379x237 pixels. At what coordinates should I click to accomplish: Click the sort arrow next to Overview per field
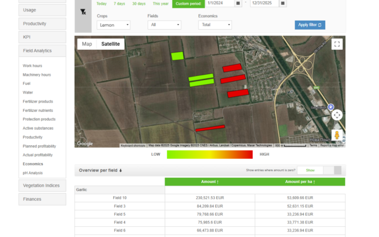click(x=120, y=171)
